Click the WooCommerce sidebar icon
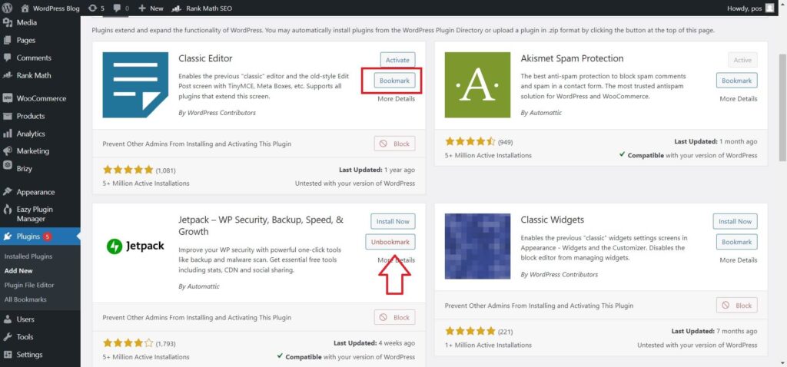 click(x=8, y=98)
